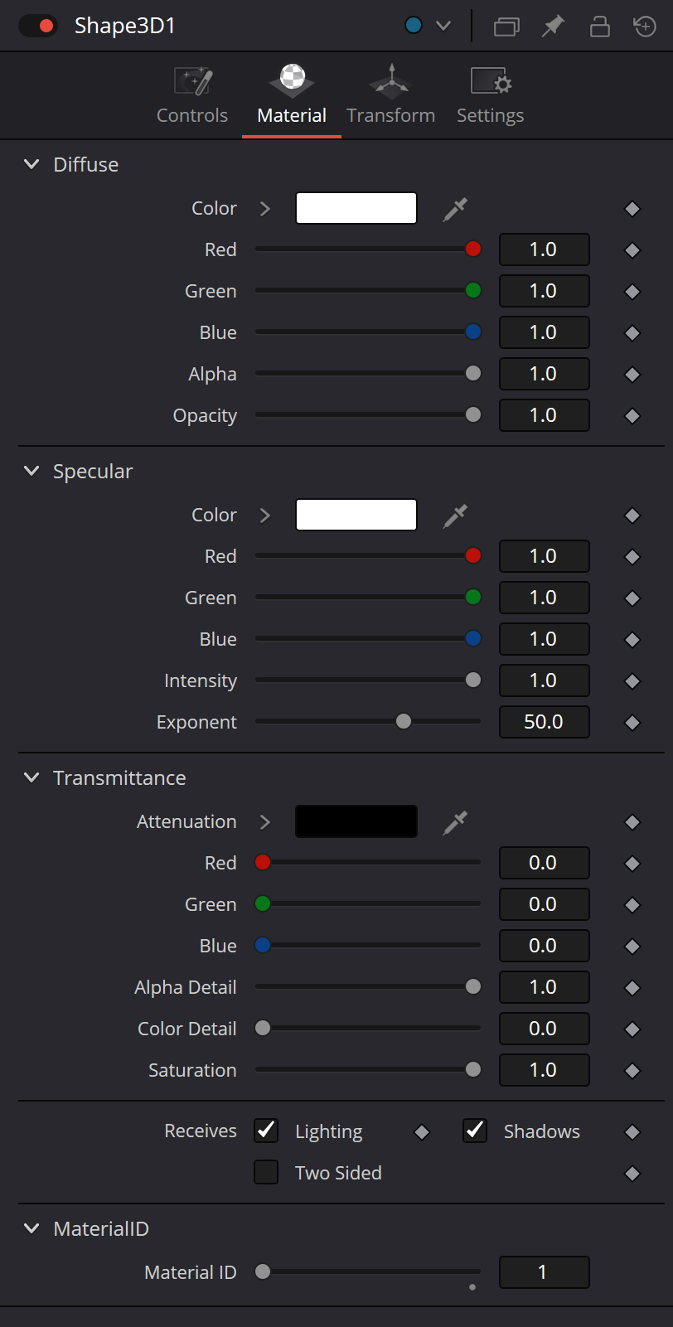The height and width of the screenshot is (1327, 673).
Task: Uncheck the Receives Shadows checkbox
Action: point(475,1131)
